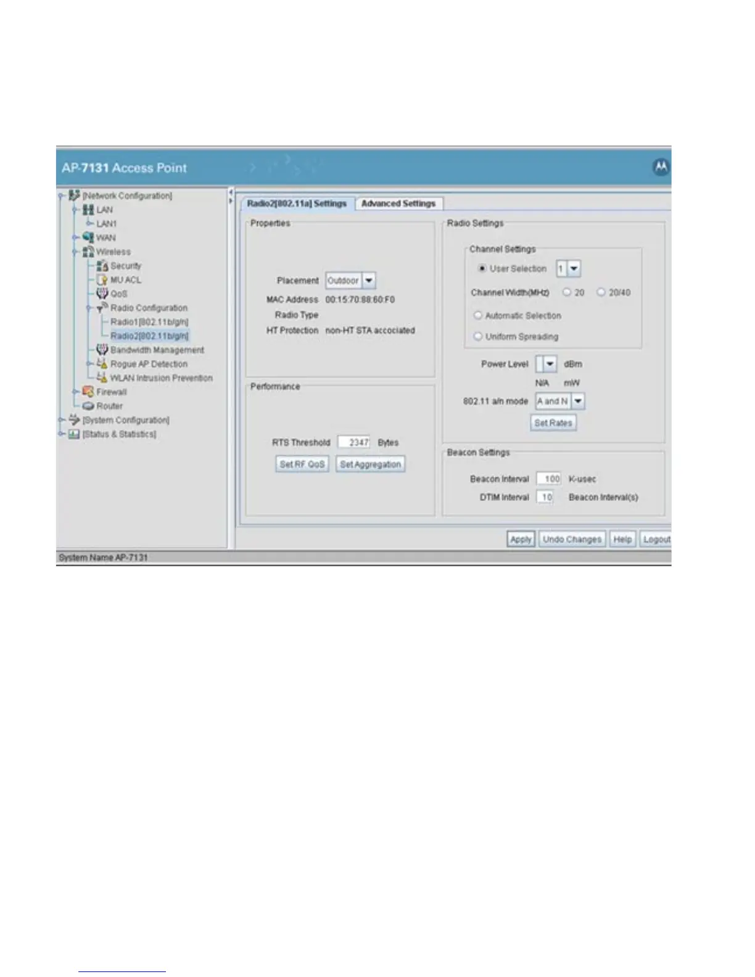Image resolution: width=755 pixels, height=977 pixels.
Task: Expand the Firewall tree node
Action: point(75,392)
